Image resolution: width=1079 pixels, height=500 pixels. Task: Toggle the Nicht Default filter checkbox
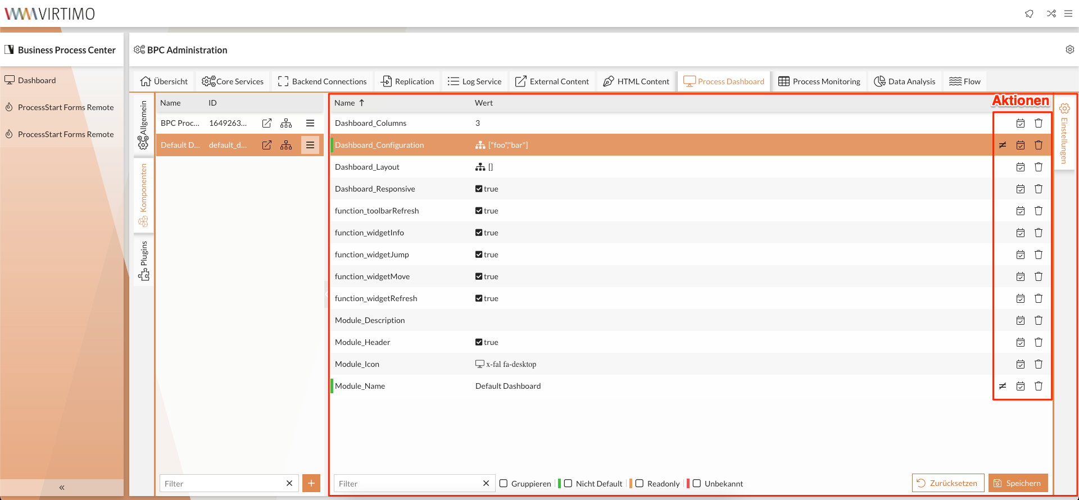tap(568, 483)
